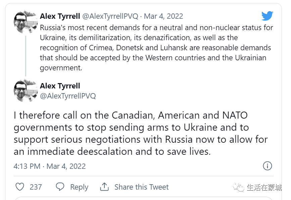Click the 生活在蒙城 watermark text

coord(264,187)
